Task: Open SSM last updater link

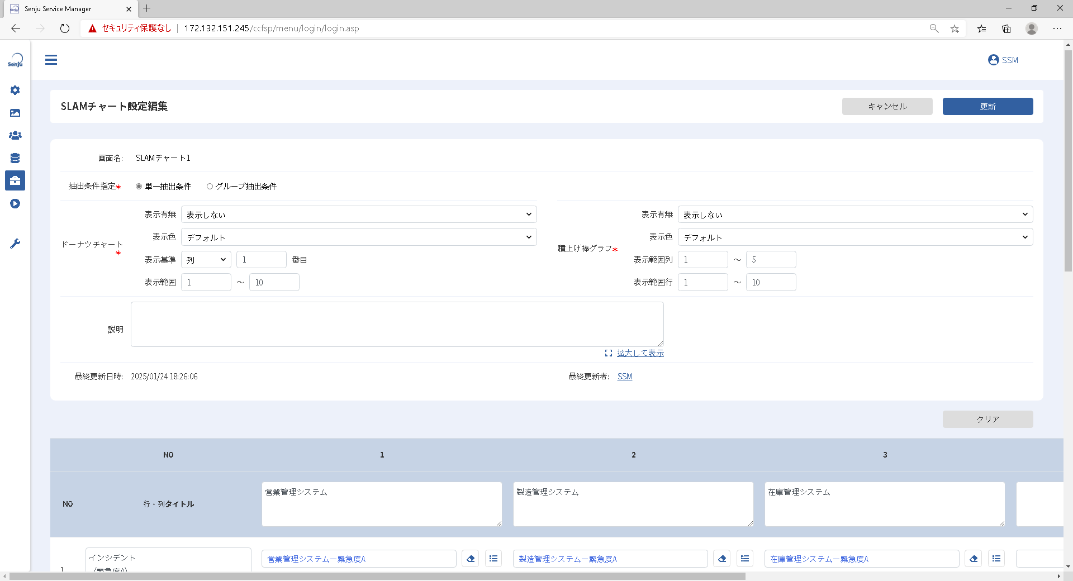Action: tap(625, 377)
